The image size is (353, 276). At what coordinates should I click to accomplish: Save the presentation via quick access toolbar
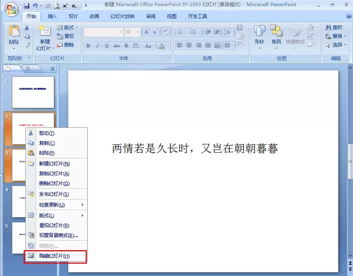pyautogui.click(x=27, y=6)
